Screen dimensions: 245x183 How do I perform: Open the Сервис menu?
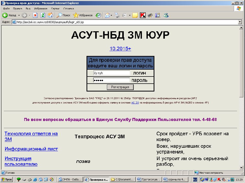click(x=55, y=9)
